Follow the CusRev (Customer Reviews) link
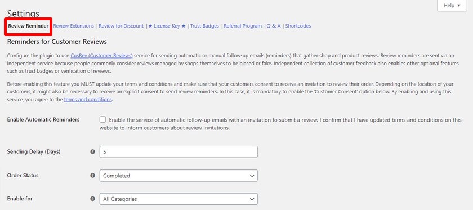The width and height of the screenshot is (473, 210). [x=102, y=56]
